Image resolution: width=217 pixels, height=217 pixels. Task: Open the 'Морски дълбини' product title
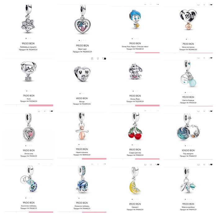(x=188, y=207)
